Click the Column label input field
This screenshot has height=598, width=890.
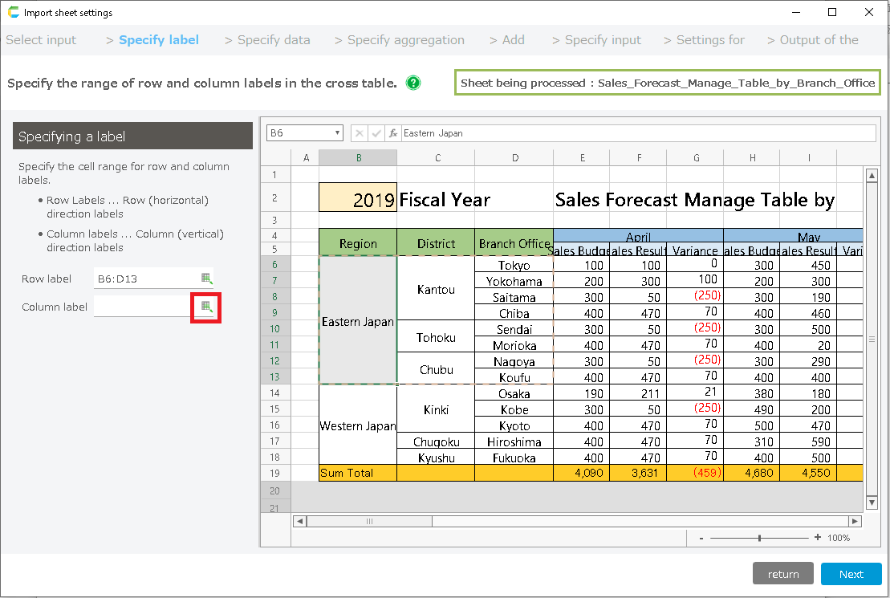tap(142, 307)
